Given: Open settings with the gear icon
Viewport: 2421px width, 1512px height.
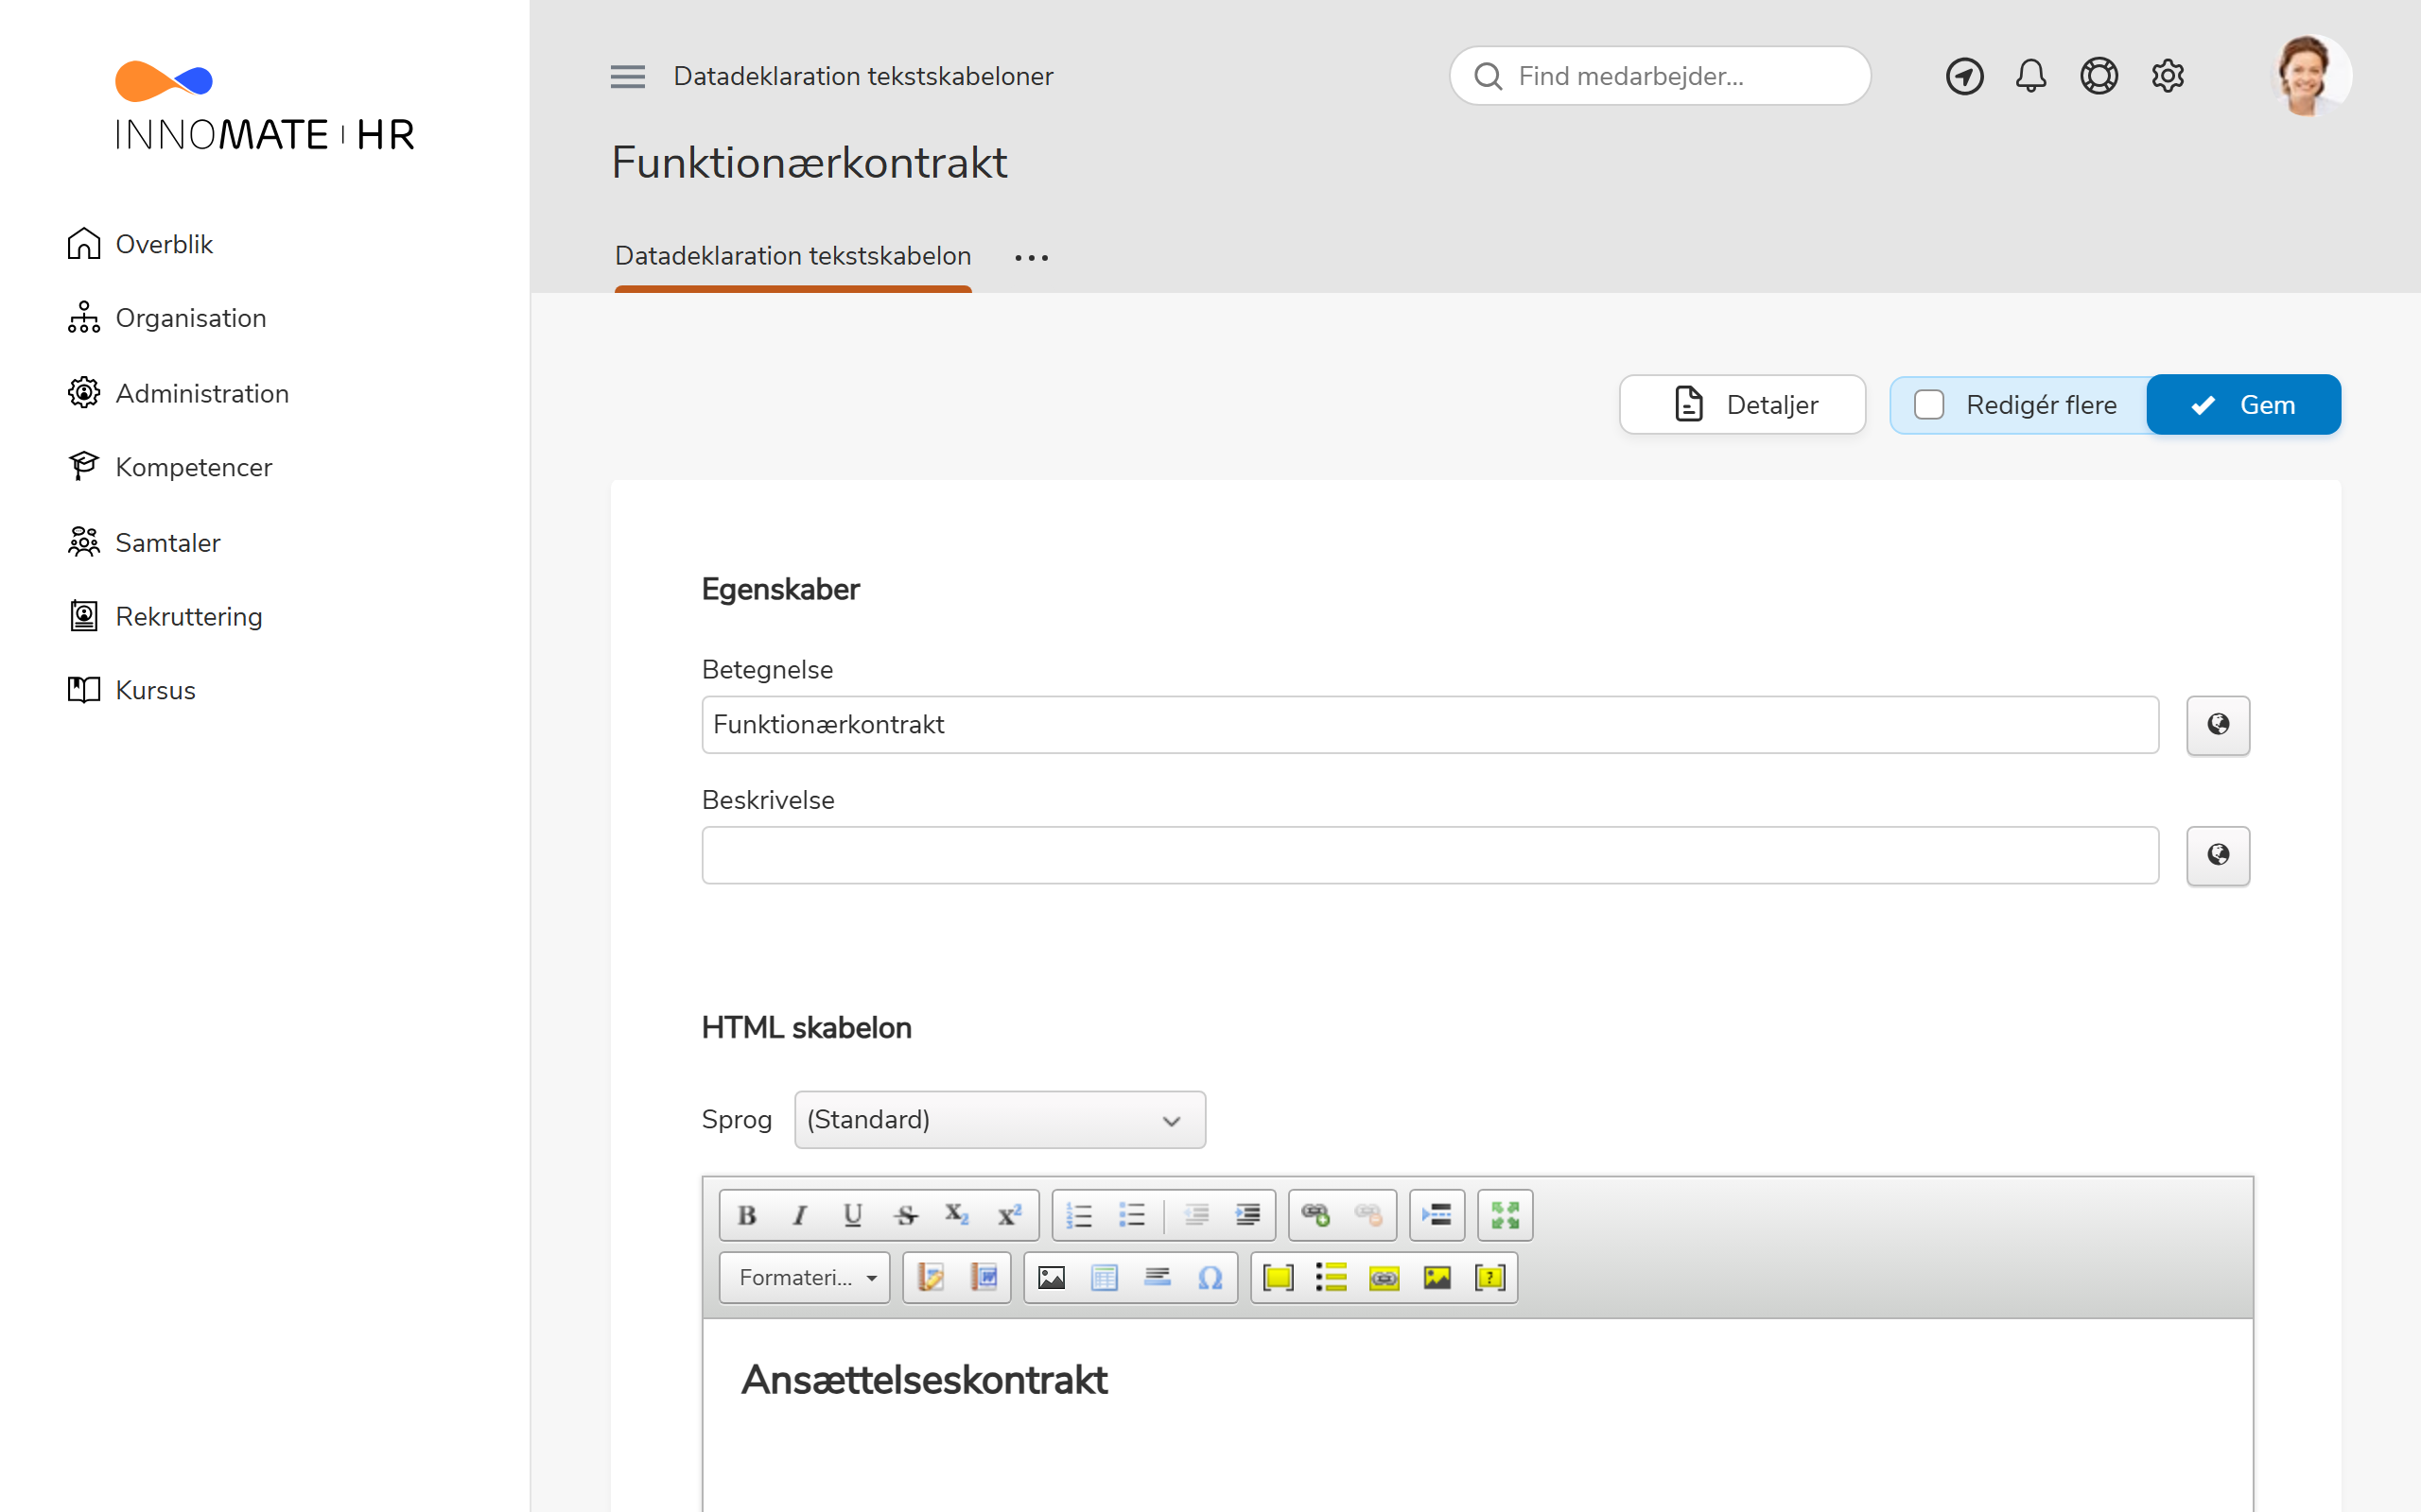Looking at the screenshot, I should [x=2167, y=76].
